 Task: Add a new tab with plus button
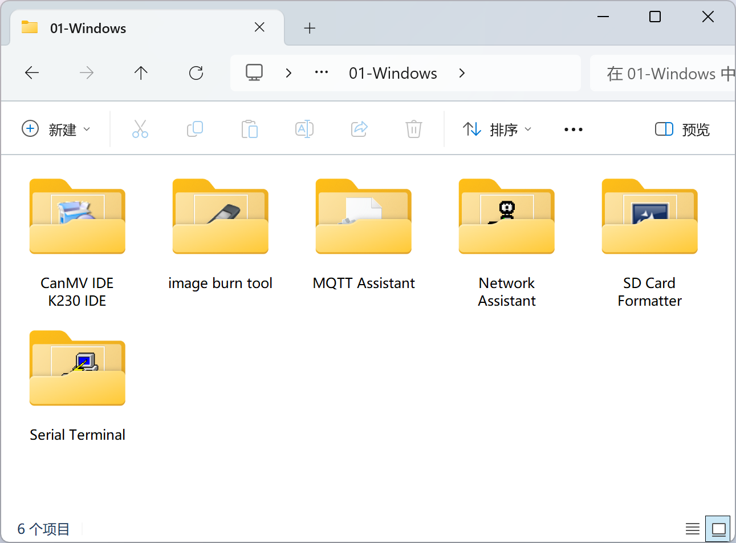coord(310,28)
